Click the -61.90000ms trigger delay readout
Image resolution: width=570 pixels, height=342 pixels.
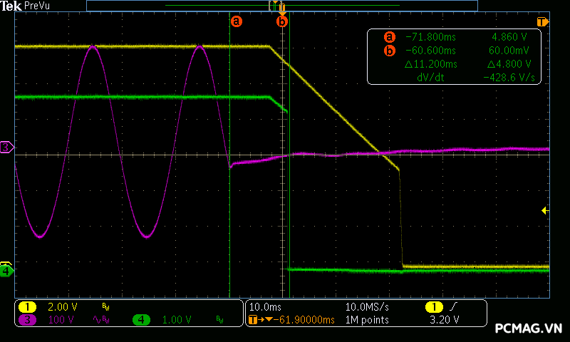[298, 320]
